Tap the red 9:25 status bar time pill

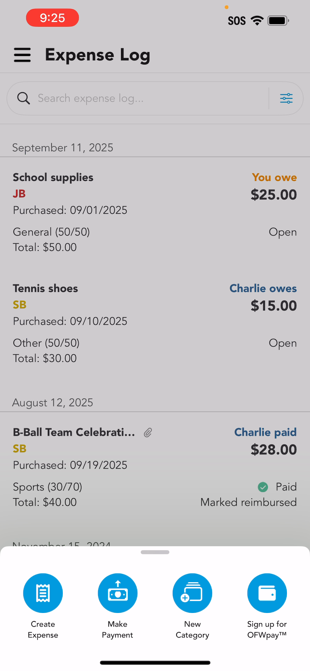click(52, 18)
